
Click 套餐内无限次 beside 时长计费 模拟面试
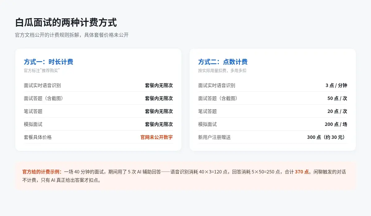coord(159,124)
